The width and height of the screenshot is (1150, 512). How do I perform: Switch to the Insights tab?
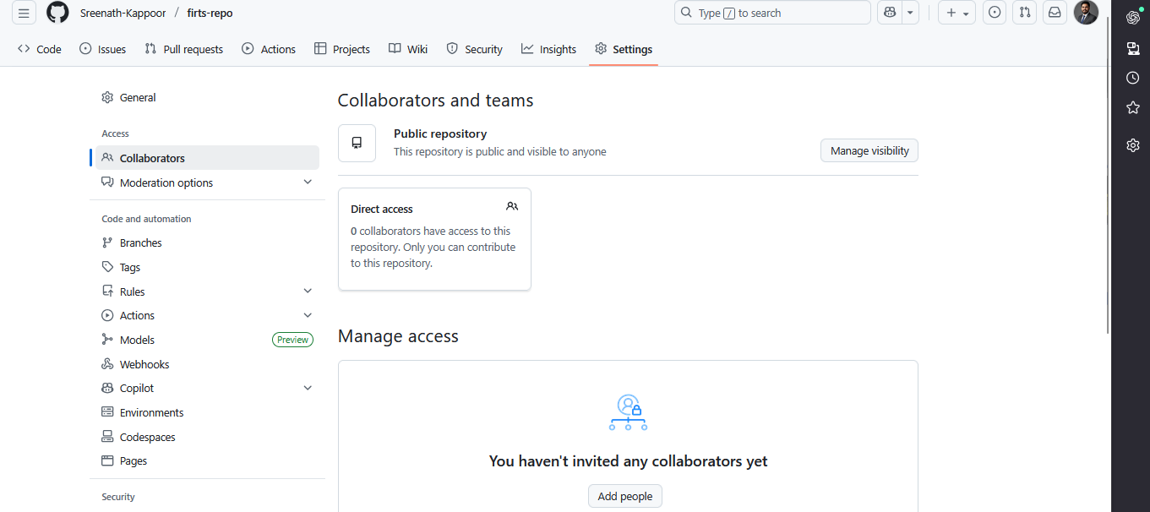[548, 49]
